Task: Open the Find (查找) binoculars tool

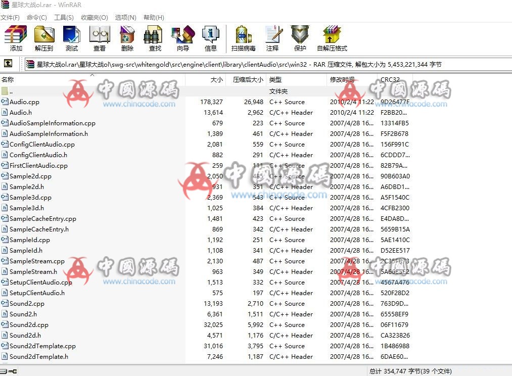Action: [x=155, y=38]
